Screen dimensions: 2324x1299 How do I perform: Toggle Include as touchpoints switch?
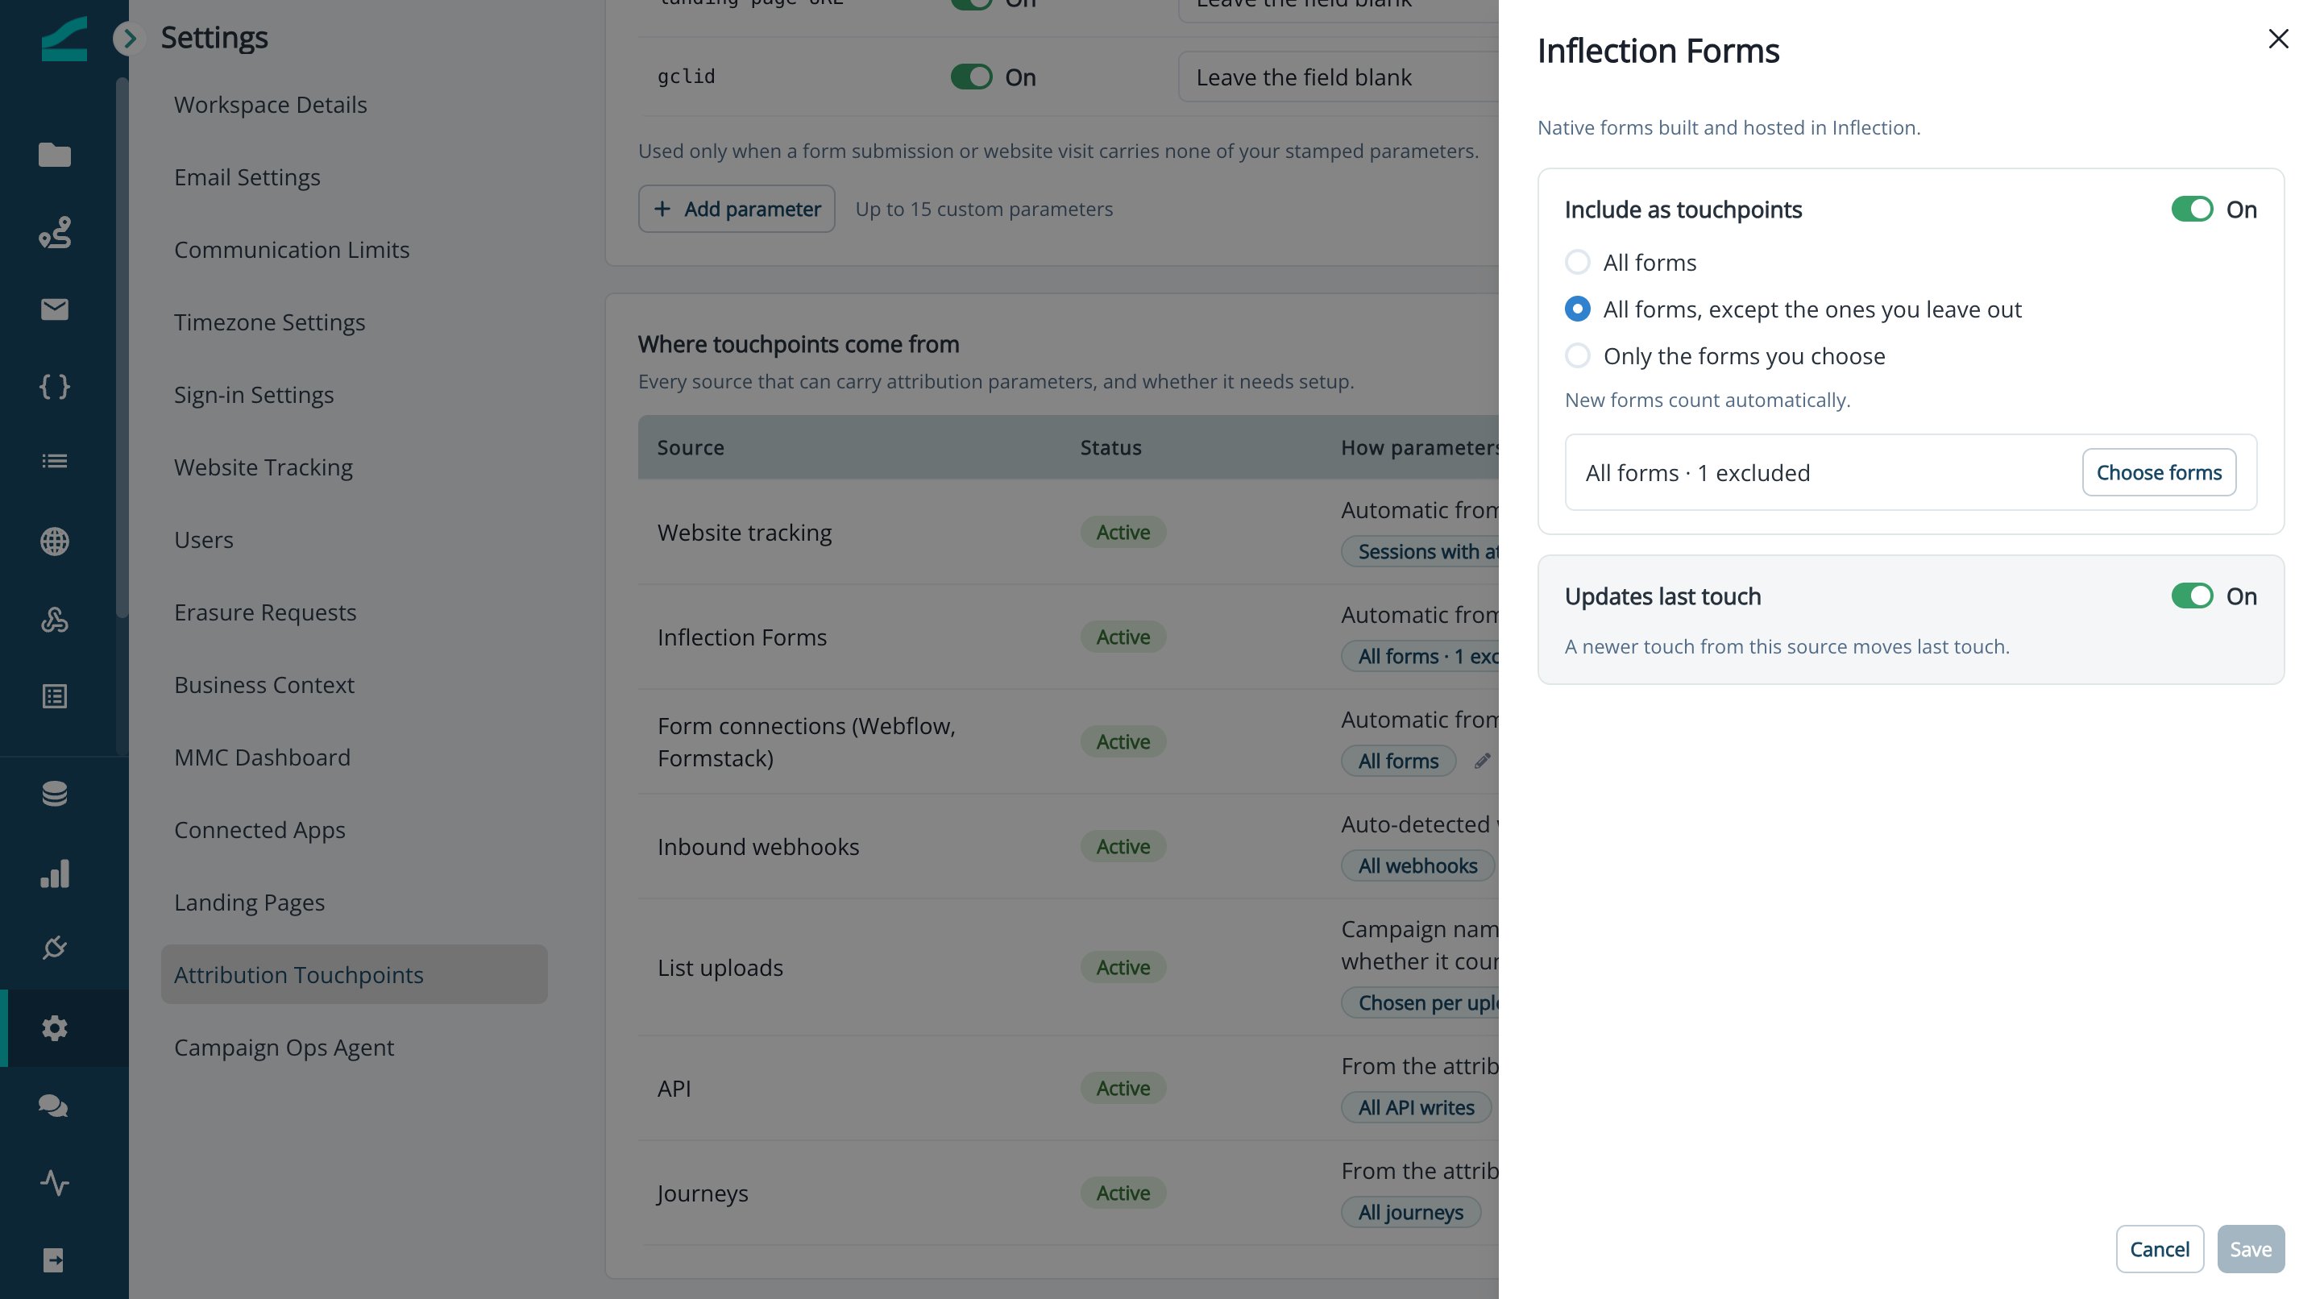(2191, 210)
